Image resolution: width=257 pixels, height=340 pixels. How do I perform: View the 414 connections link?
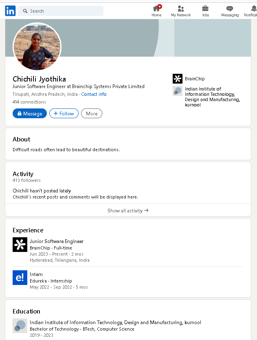click(29, 102)
